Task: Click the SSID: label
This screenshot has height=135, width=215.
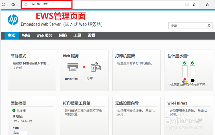Action: [16, 128]
